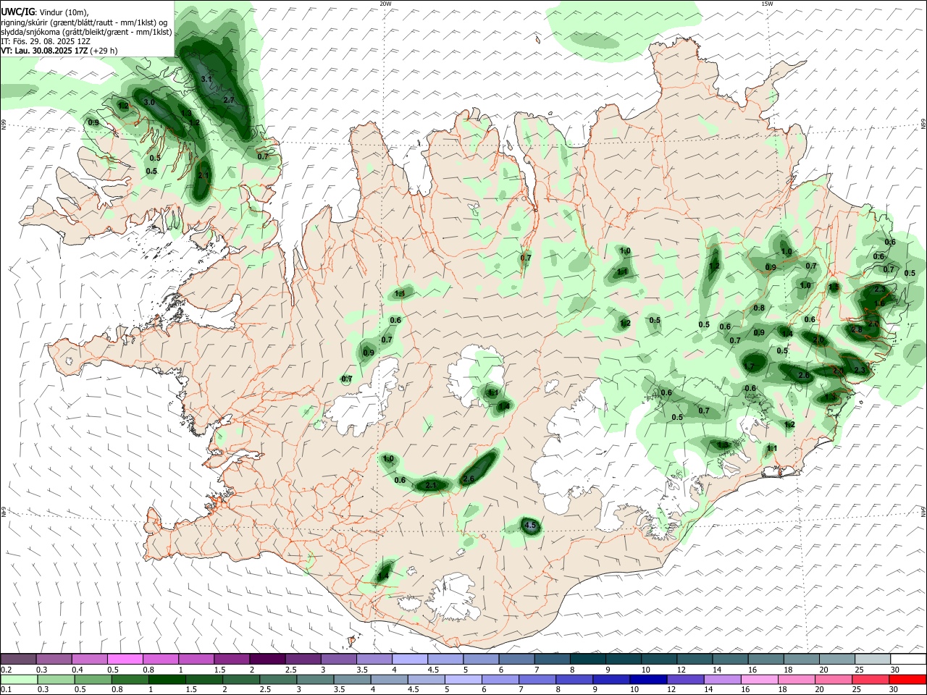Click the '15W' longitude label at the top
927x695 pixels.
point(767,4)
